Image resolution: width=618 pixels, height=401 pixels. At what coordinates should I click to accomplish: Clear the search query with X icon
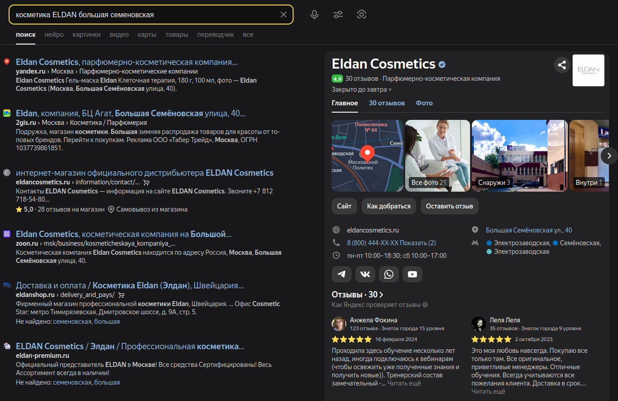coord(284,15)
